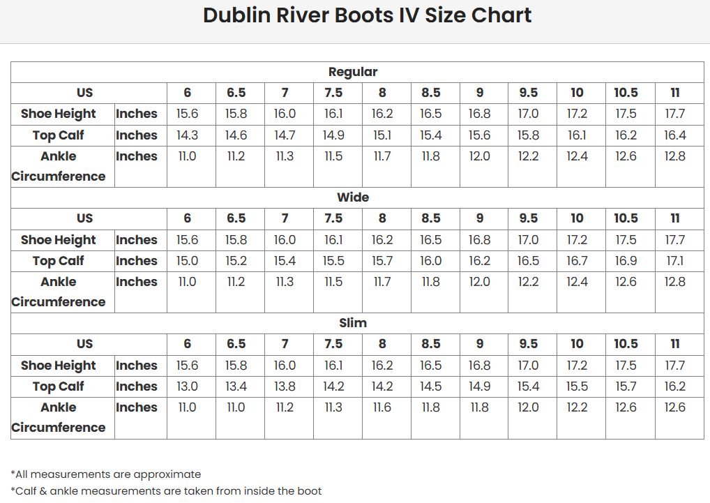This screenshot has height=503, width=710.
Task: Select size "11" header in the Regular section
Action: click(x=674, y=93)
